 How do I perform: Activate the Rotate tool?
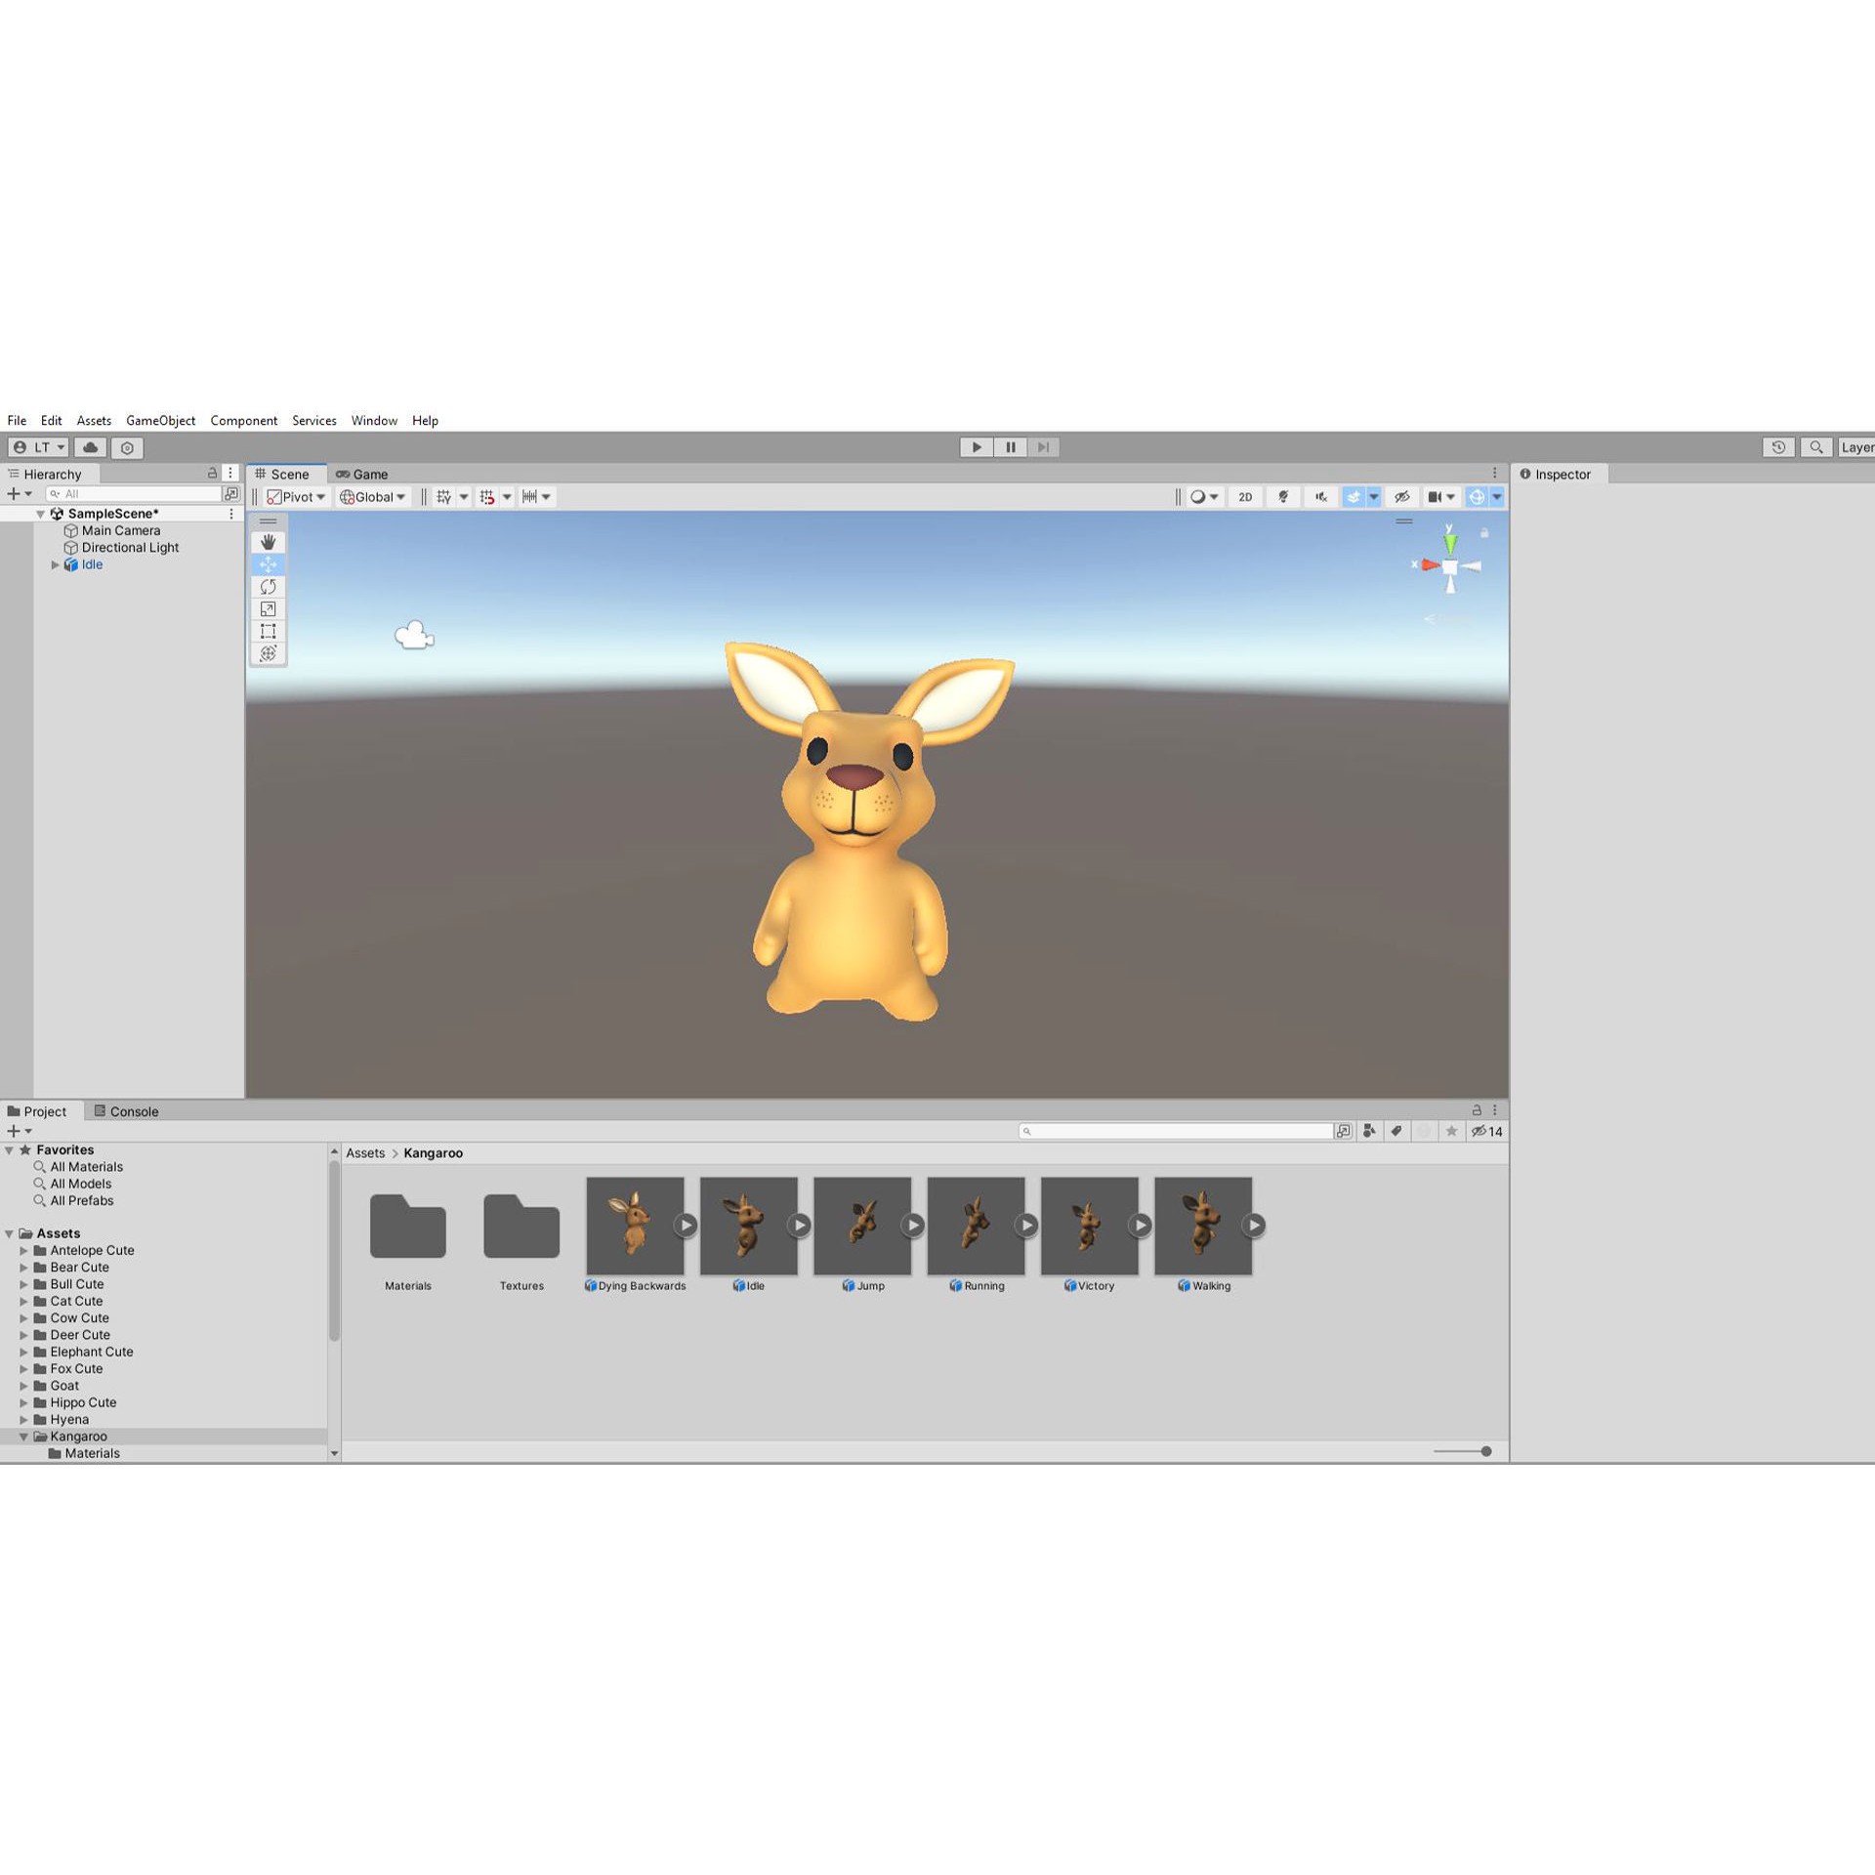click(x=269, y=586)
